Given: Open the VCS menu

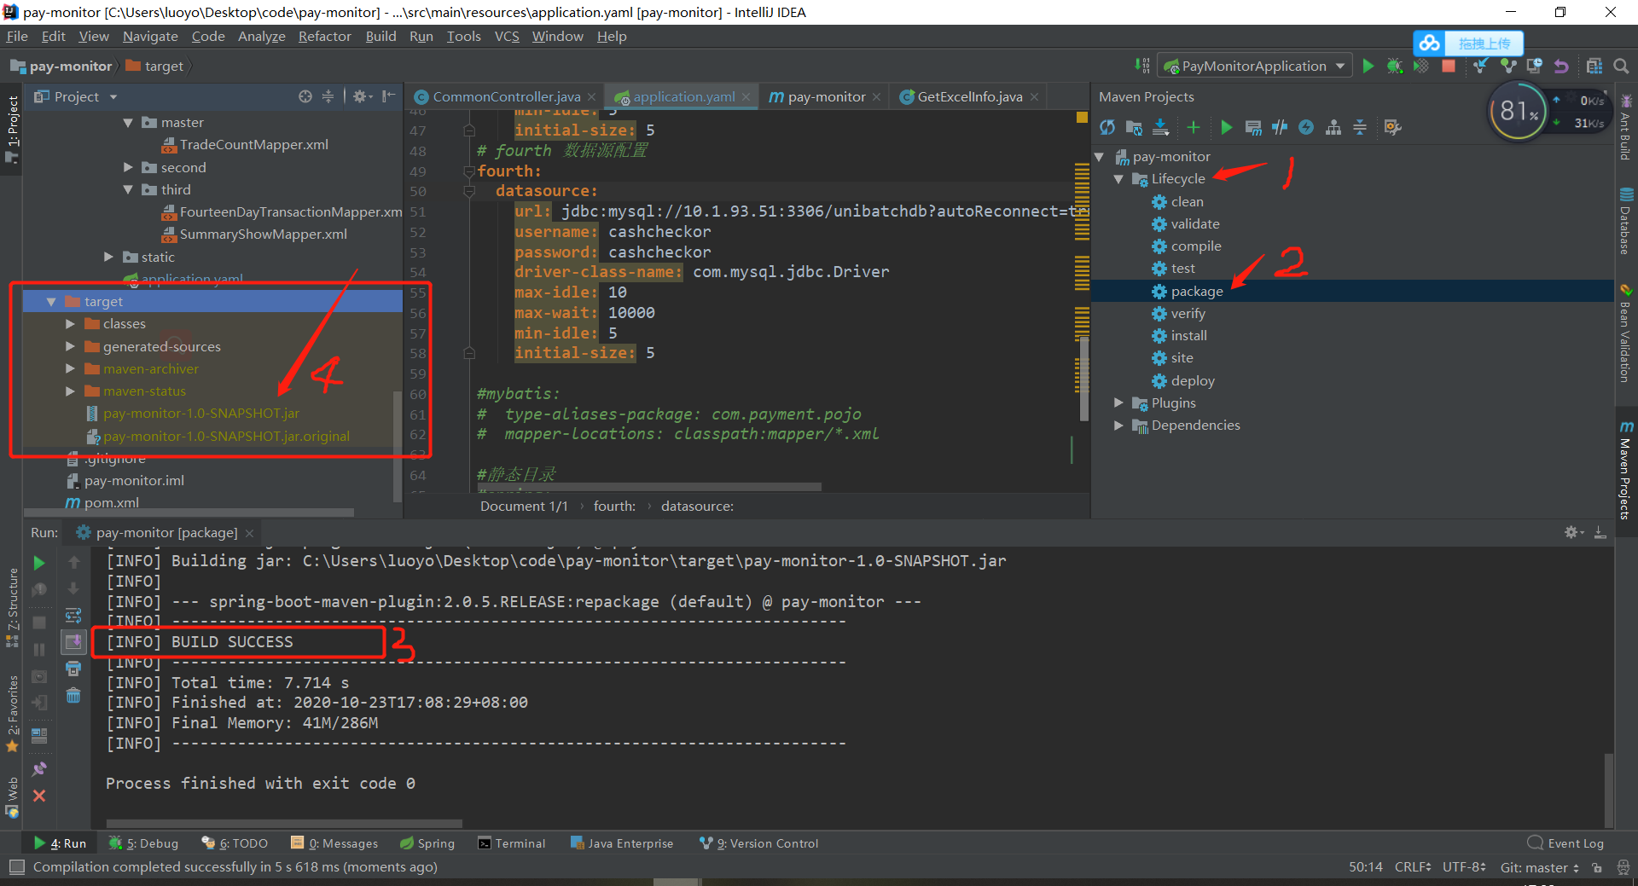Looking at the screenshot, I should click(x=507, y=37).
